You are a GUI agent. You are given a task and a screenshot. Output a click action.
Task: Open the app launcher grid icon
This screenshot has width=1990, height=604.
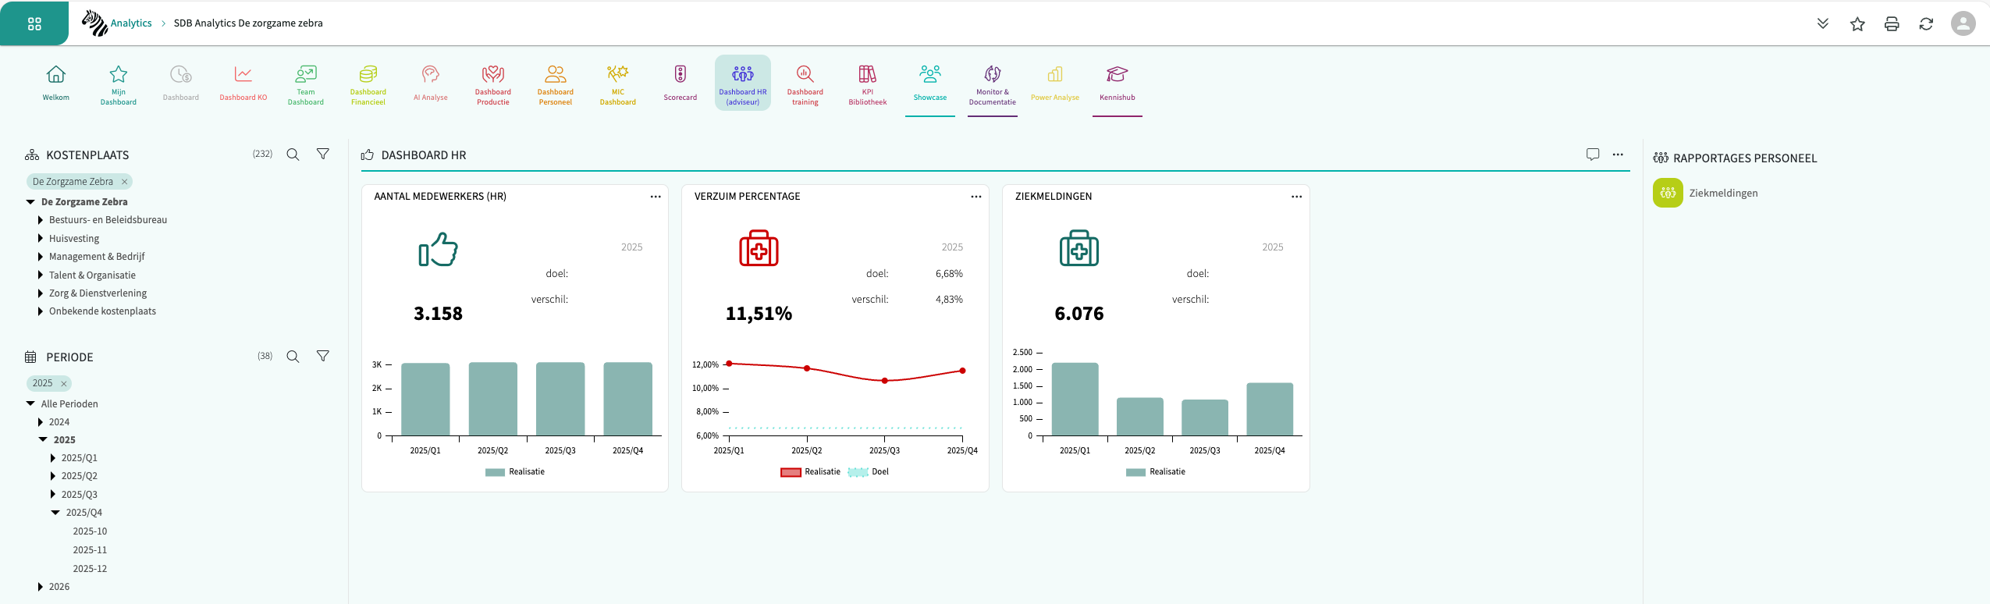tap(34, 23)
